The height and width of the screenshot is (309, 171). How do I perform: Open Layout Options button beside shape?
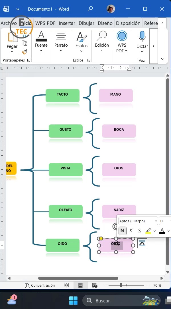(142, 243)
